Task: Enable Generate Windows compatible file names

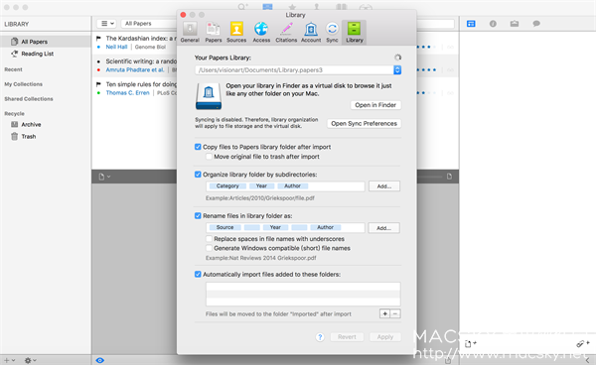Action: point(209,248)
